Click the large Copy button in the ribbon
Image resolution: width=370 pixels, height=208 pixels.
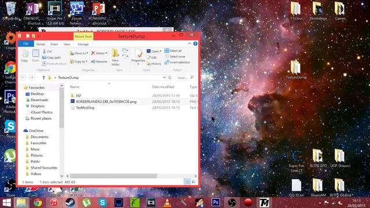pyautogui.click(x=24, y=56)
